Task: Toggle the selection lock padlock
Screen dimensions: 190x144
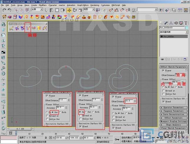Action: (x=46, y=138)
